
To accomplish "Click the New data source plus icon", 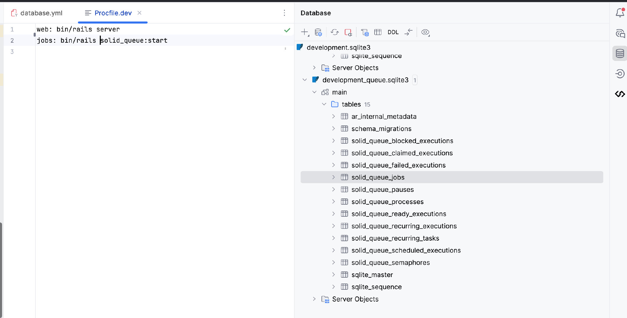I will point(304,32).
